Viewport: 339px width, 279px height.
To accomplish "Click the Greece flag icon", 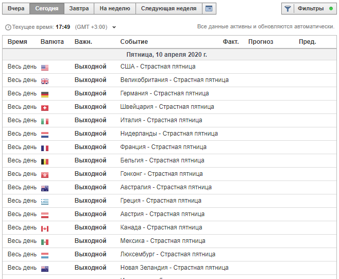I will 45,202.
